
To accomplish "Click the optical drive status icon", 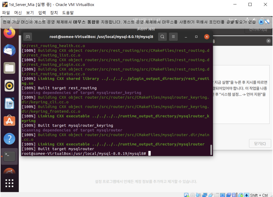I will (192, 195).
